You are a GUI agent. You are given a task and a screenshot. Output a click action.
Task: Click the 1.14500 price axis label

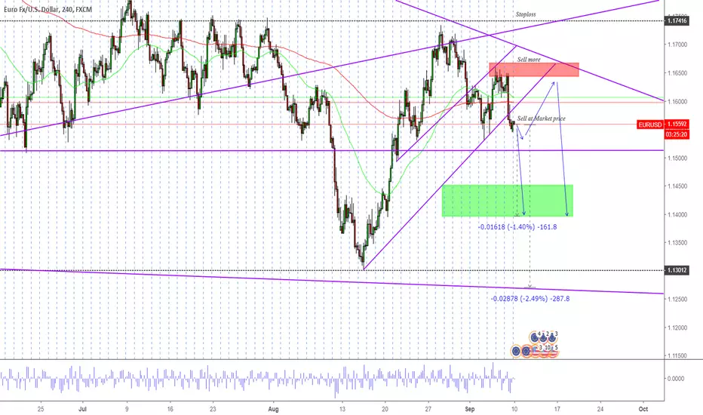[x=677, y=186]
